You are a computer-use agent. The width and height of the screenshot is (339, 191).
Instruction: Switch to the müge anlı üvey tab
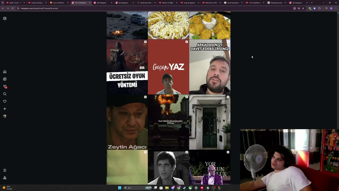coord(37,3)
